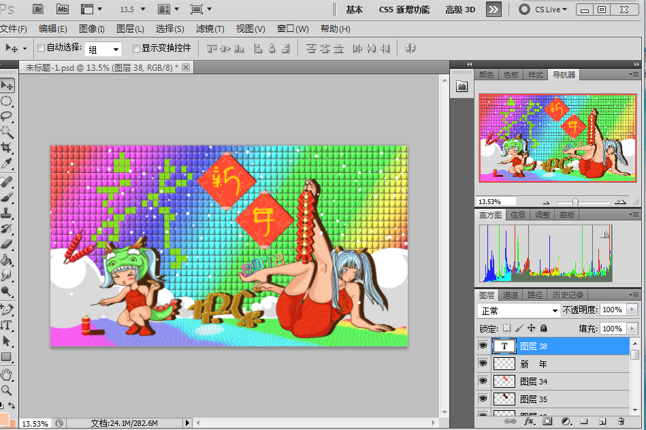Screen dimensions: 646x430
Task: Select the Eyedropper tool
Action: 6,163
